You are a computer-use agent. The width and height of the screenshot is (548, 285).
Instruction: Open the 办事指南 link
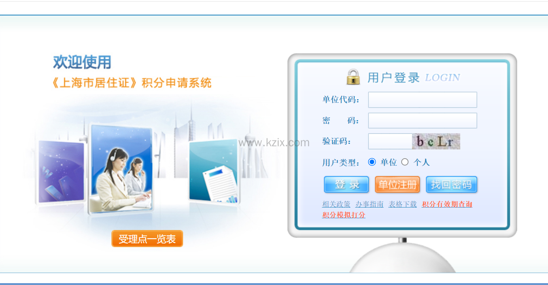pyautogui.click(x=369, y=204)
